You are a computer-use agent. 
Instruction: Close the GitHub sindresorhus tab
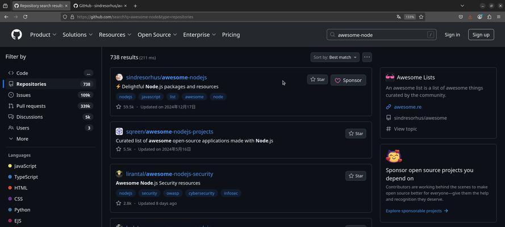[x=126, y=6]
